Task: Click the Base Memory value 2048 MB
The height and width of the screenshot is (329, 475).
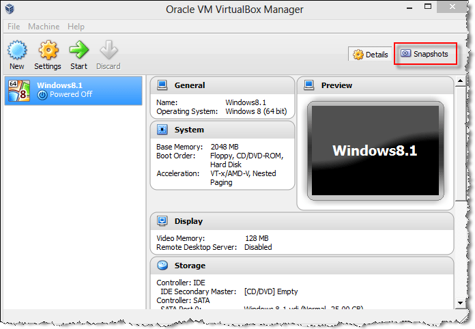Action: click(x=225, y=147)
